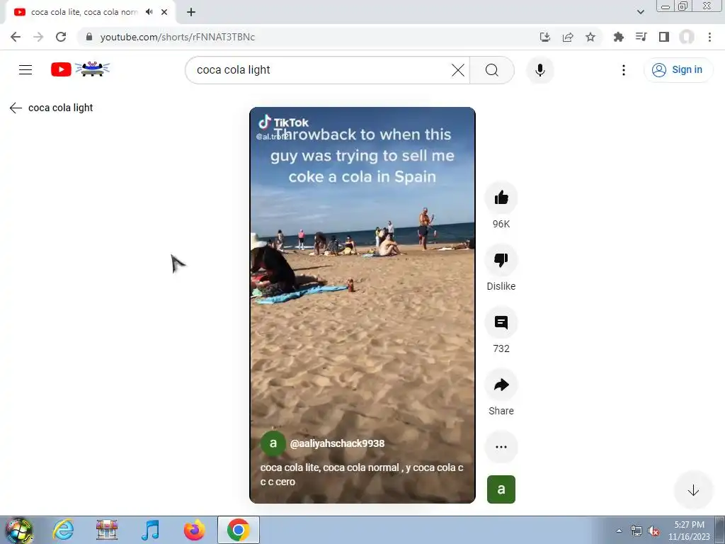The height and width of the screenshot is (544, 725).
Task: Open media controls in Chrome toolbar
Action: (641, 37)
